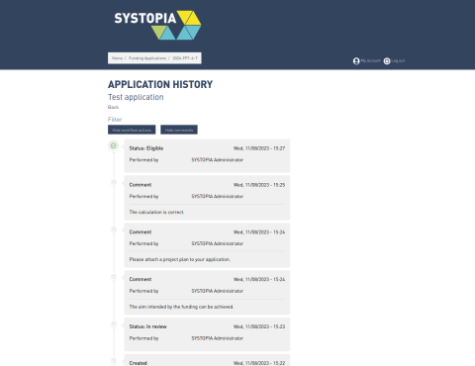Open My account link text
The width and height of the screenshot is (475, 366).
[x=370, y=60]
